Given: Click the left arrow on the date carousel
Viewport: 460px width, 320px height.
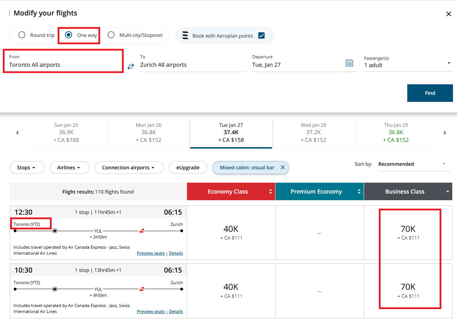Looking at the screenshot, I should click(17, 132).
